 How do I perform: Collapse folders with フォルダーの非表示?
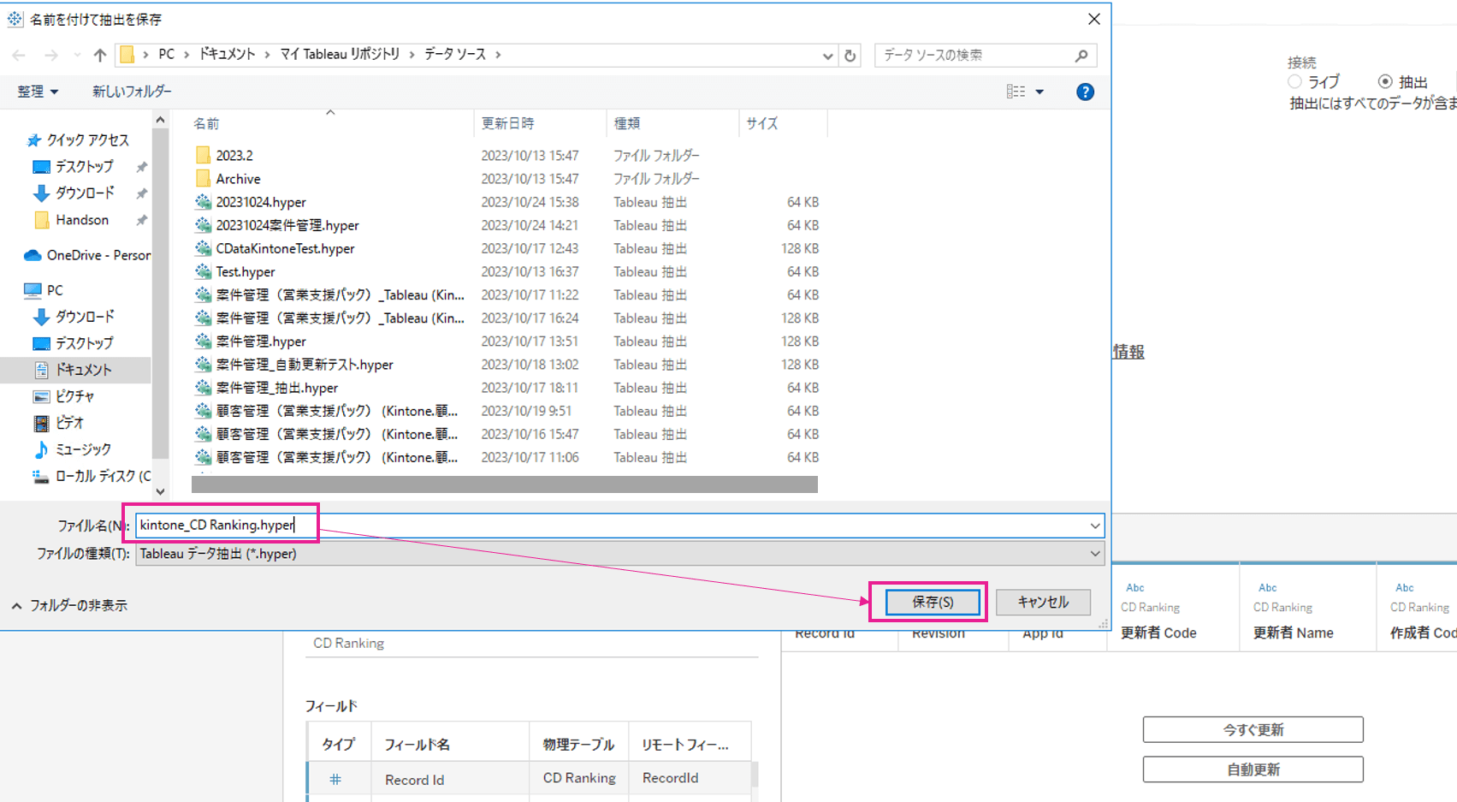pos(69,605)
